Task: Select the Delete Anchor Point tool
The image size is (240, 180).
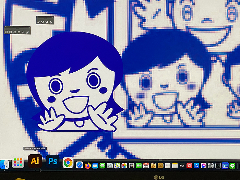Action: (x=46, y=22)
